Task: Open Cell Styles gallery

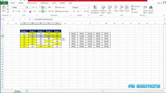Action: 109,10
